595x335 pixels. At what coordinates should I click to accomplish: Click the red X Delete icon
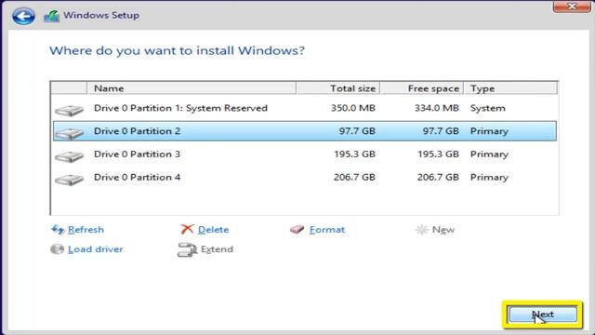(x=187, y=229)
